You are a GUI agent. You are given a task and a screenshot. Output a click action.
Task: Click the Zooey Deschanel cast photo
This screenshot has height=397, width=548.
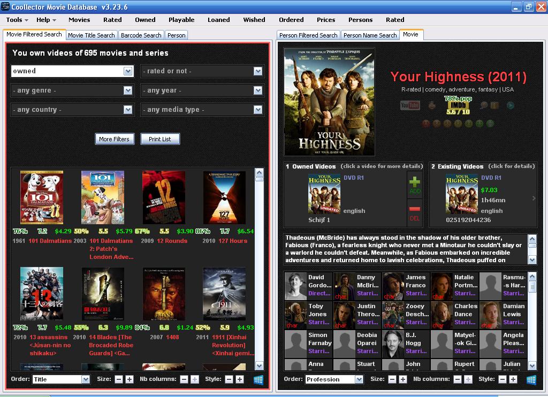click(x=393, y=315)
